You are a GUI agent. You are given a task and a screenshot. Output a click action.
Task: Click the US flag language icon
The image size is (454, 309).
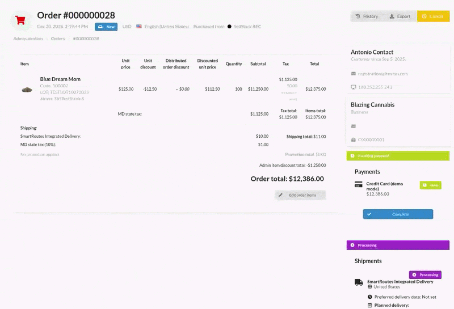139,26
